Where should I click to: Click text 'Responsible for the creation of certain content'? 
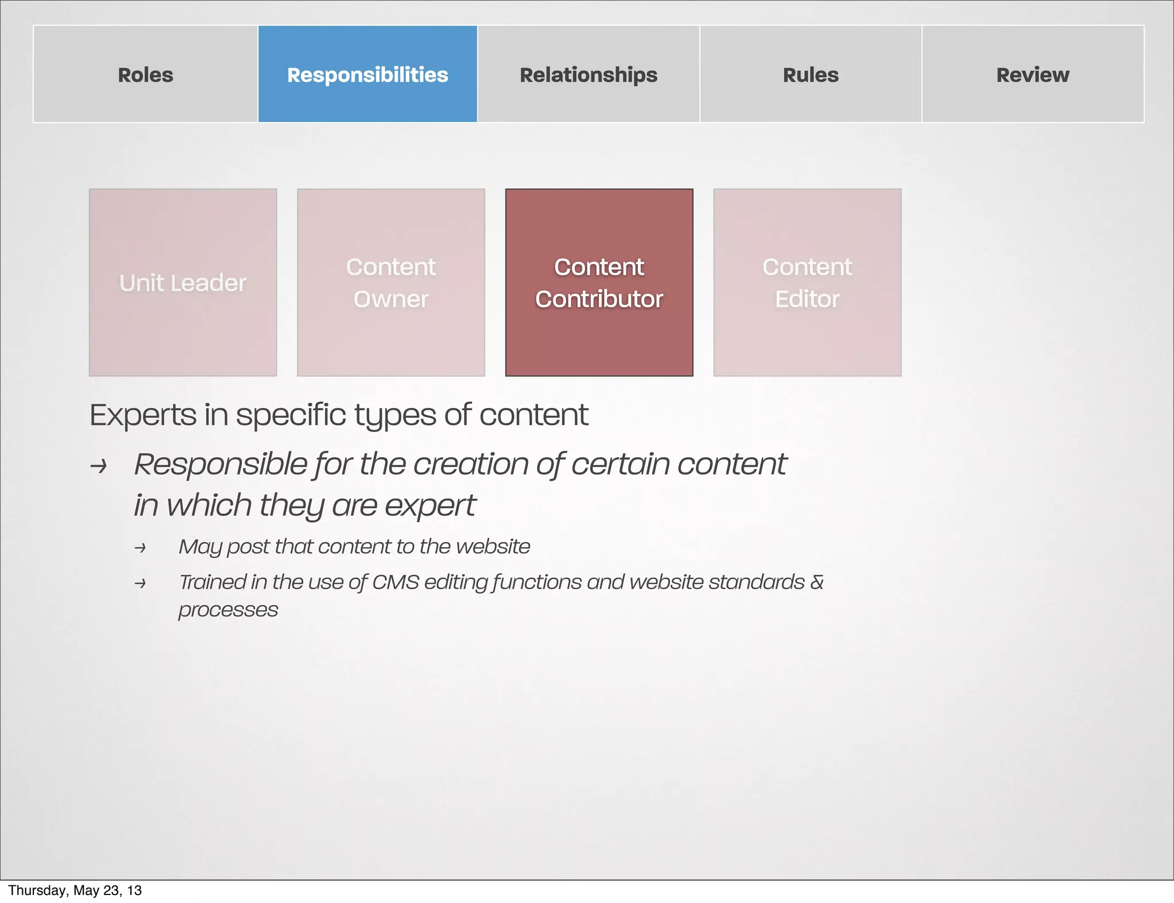pyautogui.click(x=460, y=464)
